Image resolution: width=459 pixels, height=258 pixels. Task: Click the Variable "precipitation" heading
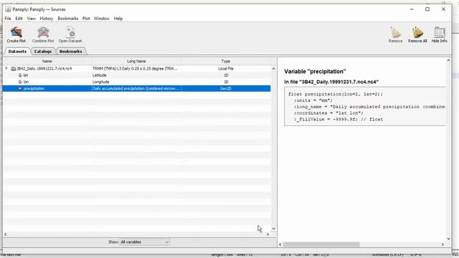point(315,72)
